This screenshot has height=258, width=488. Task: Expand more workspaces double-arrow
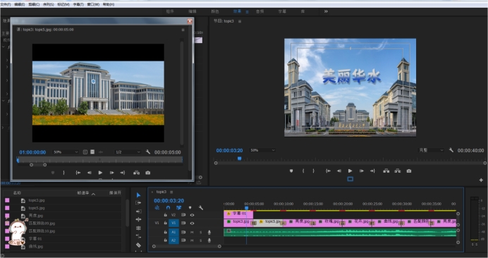326,11
